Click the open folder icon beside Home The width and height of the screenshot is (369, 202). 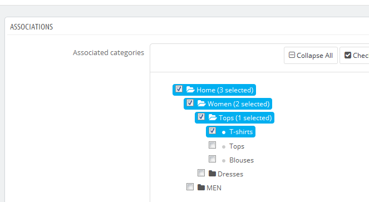coord(190,90)
